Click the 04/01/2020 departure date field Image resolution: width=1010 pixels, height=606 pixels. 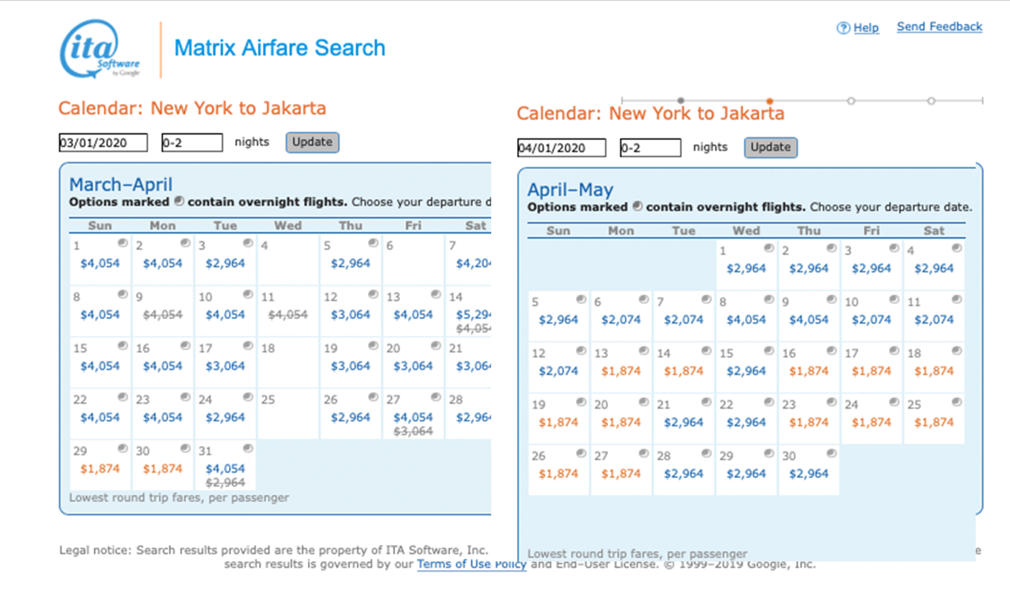point(561,148)
